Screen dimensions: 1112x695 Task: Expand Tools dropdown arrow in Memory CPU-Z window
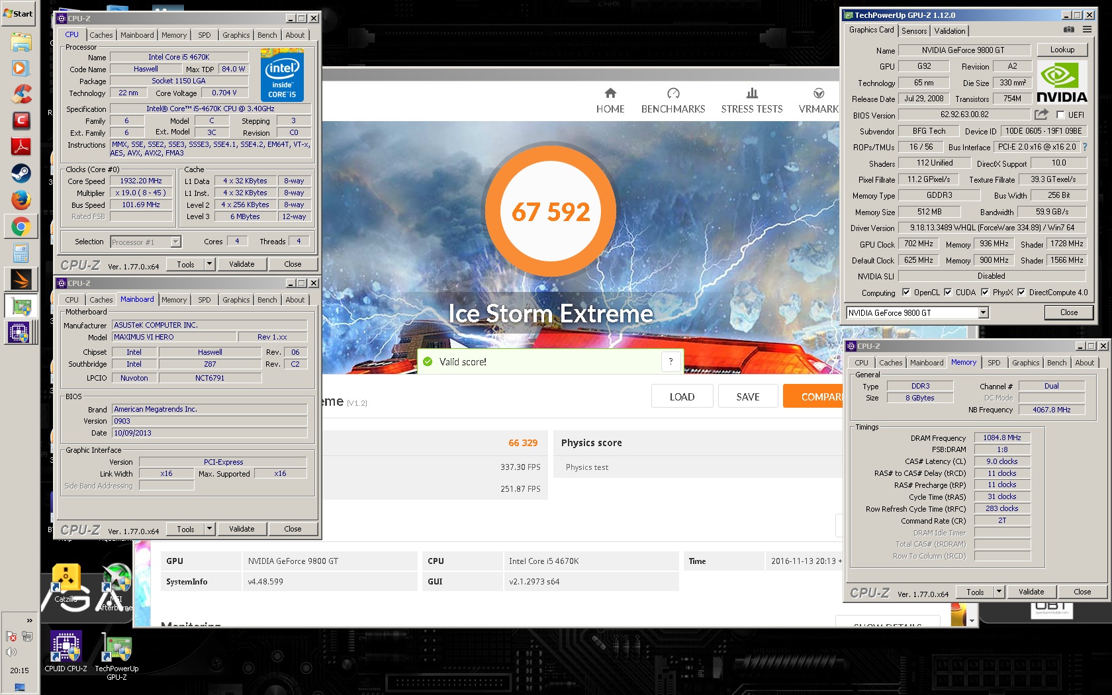pos(999,592)
